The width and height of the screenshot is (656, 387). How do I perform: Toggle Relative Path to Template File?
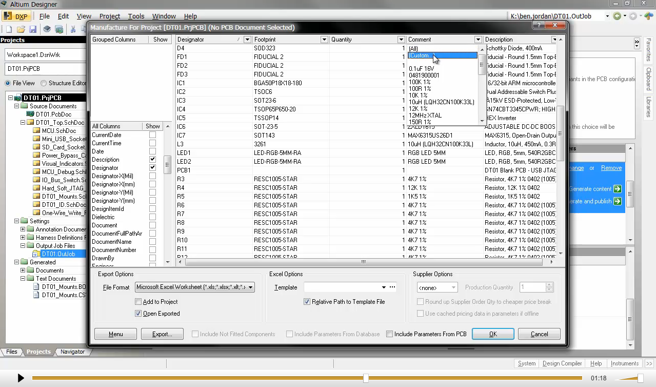pos(307,302)
